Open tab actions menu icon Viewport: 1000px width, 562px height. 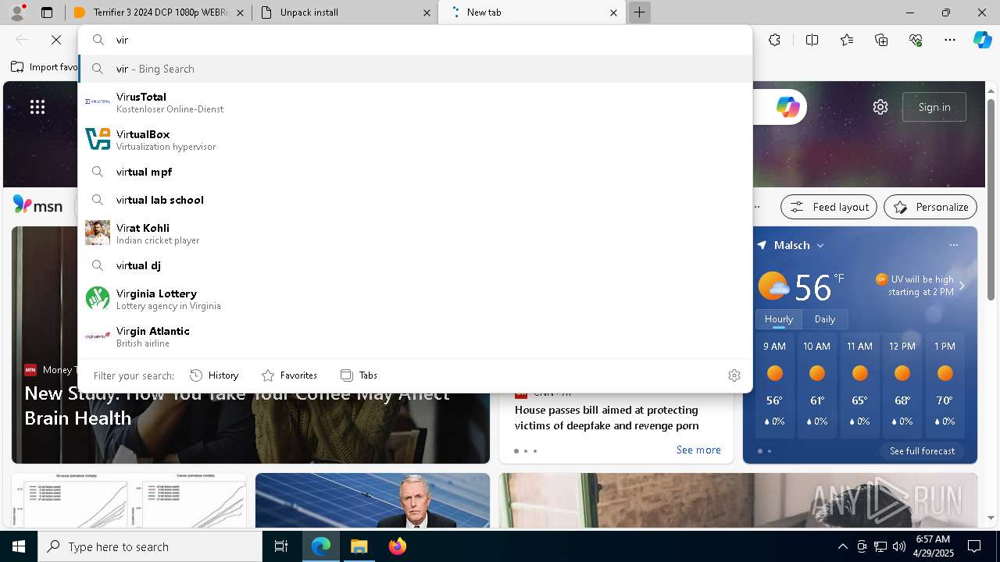coord(47,12)
